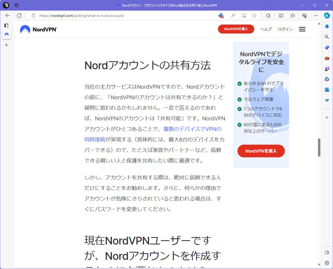Viewport: 333px width, 269px height.
Task: Toggle the sidebar visibility button
Action: [x=327, y=252]
